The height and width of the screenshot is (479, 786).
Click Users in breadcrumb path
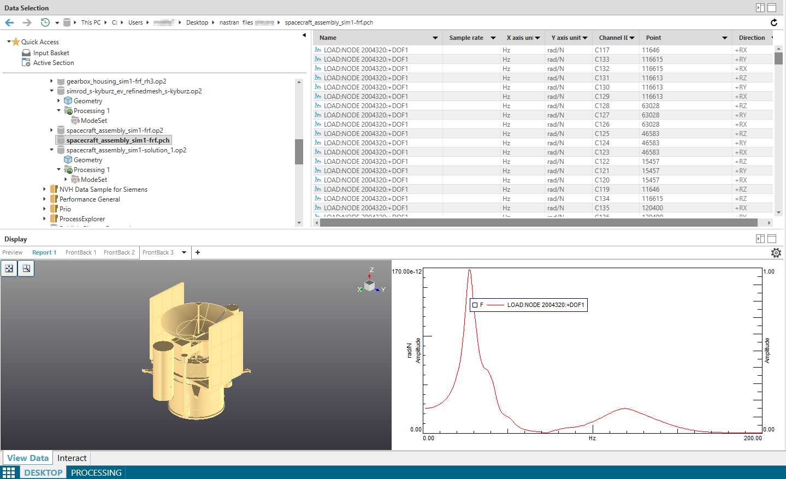(135, 22)
